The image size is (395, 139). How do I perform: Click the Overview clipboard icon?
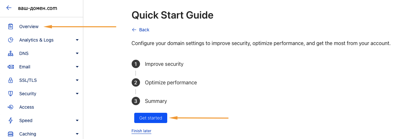pos(11,27)
